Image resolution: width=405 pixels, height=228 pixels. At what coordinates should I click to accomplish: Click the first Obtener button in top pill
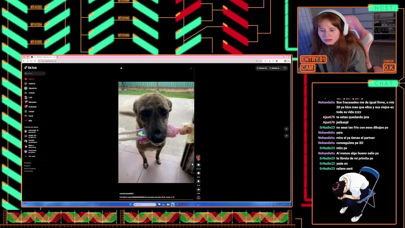(262, 68)
